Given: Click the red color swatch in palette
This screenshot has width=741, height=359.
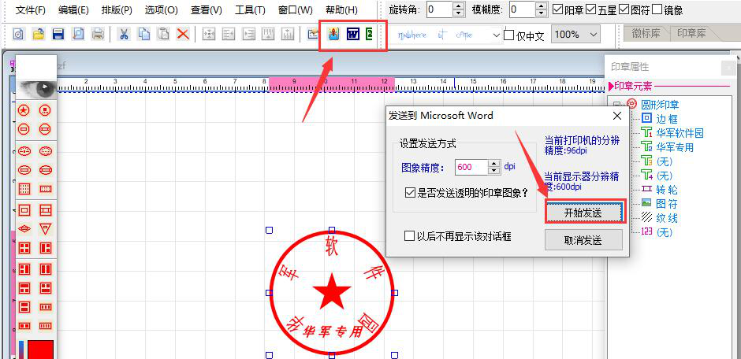Looking at the screenshot, I should point(41,349).
